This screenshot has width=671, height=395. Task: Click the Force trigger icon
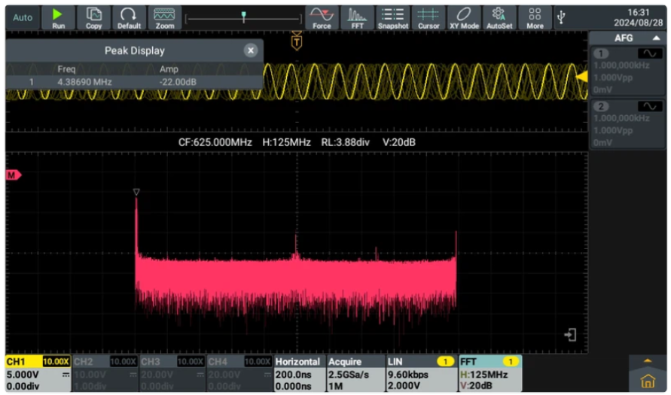pos(322,17)
